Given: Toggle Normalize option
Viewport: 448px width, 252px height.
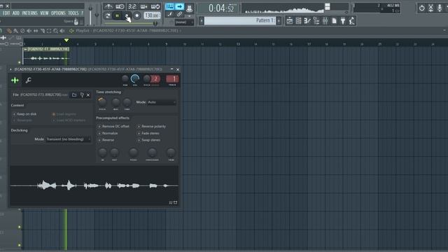Looking at the screenshot, I should (x=108, y=133).
